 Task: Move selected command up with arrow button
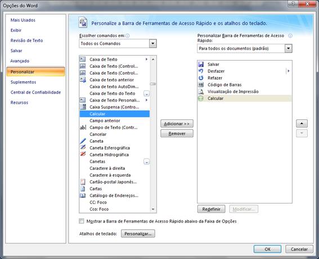point(302,123)
